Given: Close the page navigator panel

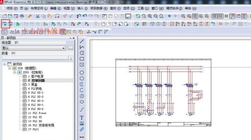Looking at the screenshot, I should (74, 38).
